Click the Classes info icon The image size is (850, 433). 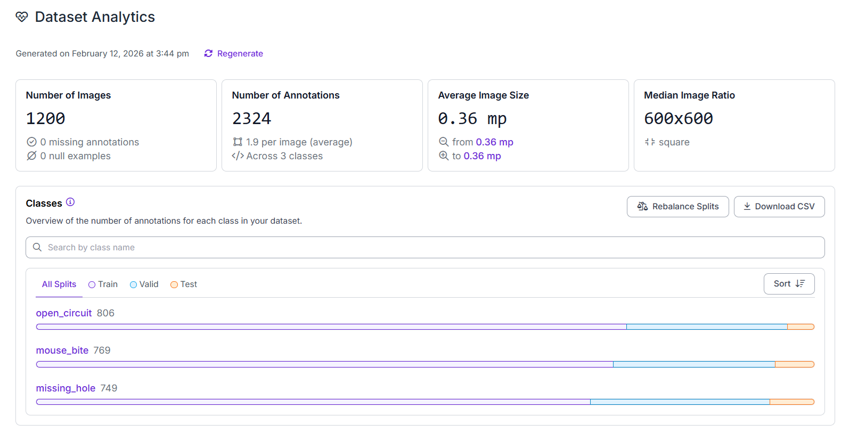(x=70, y=202)
